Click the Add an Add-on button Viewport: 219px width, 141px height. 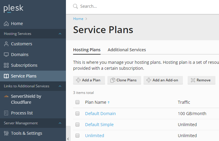163,80
